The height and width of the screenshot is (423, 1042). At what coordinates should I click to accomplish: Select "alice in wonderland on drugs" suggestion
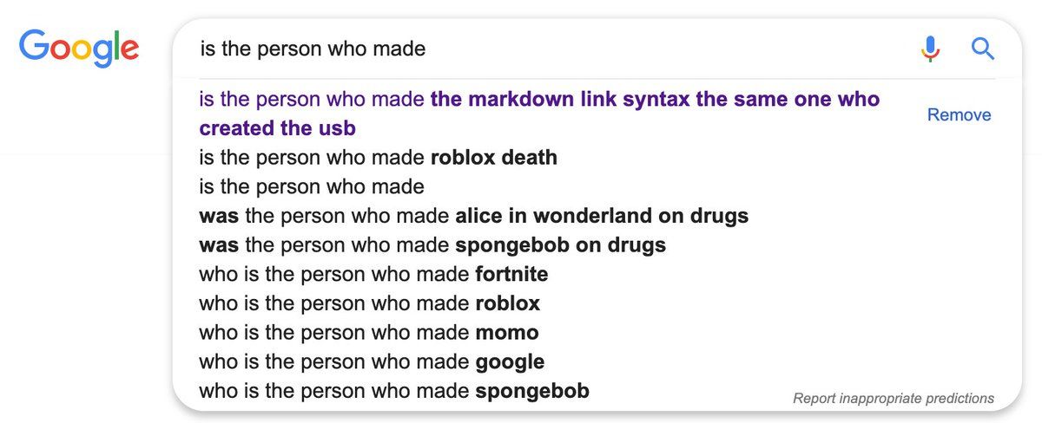click(473, 216)
